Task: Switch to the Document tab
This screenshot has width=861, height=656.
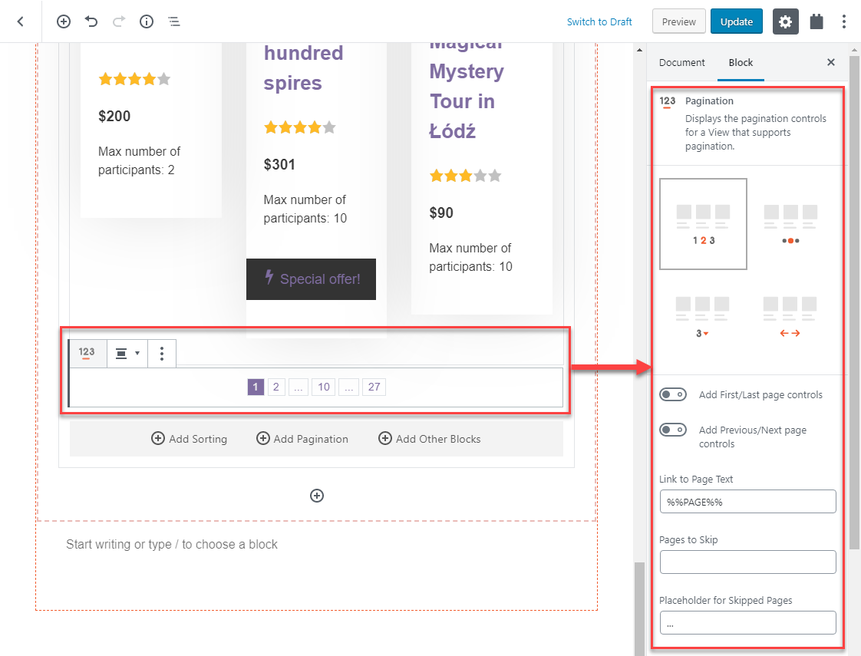Action: 681,63
